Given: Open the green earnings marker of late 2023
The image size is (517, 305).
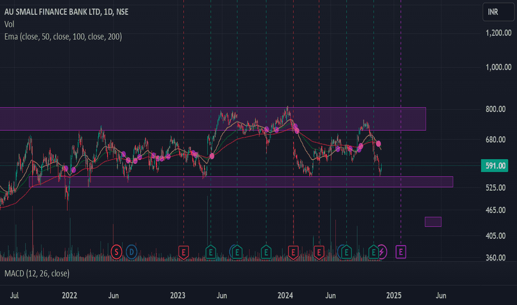Looking at the screenshot, I should pyautogui.click(x=266, y=252).
